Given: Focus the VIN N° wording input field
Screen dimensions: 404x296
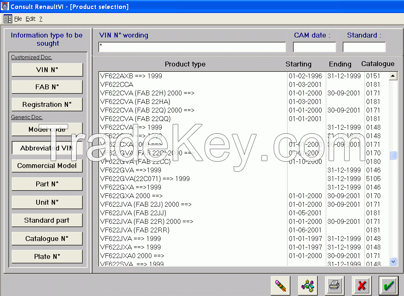Looking at the screenshot, I should pyautogui.click(x=192, y=47).
